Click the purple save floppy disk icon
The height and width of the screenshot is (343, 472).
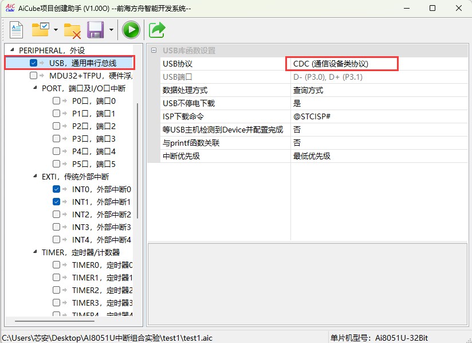[96, 29]
